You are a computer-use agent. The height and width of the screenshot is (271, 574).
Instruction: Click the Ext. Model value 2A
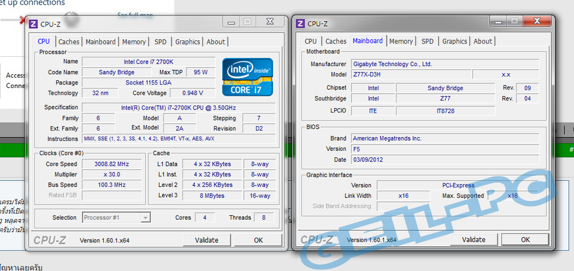(179, 129)
